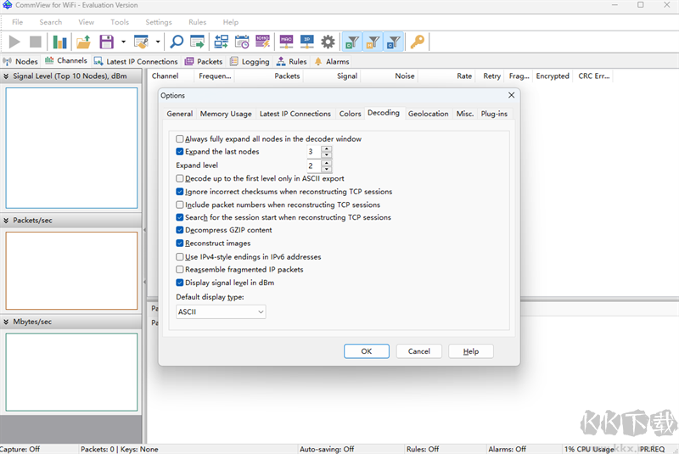The image size is (679, 454).
Task: Switch to the Logging main tab
Action: (x=250, y=61)
